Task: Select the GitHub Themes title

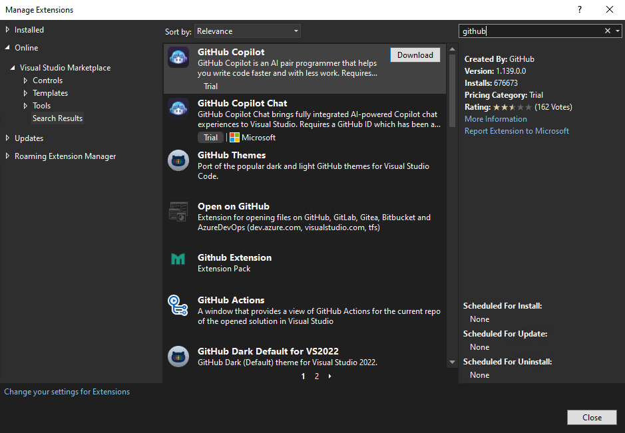Action: click(x=232, y=155)
